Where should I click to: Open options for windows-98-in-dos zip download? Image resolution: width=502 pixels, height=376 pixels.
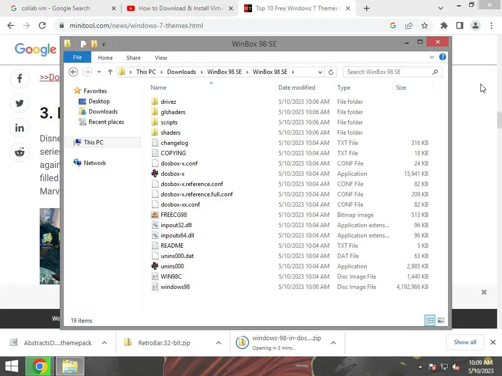(x=333, y=343)
